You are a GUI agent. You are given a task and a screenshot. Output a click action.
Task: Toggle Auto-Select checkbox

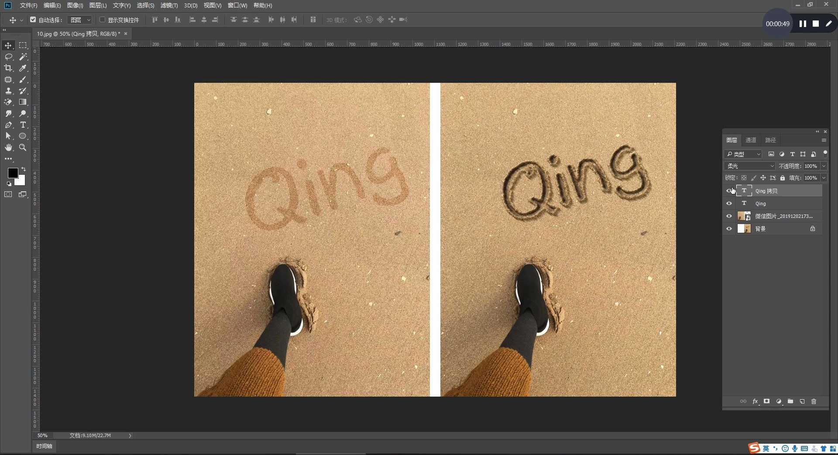click(33, 20)
